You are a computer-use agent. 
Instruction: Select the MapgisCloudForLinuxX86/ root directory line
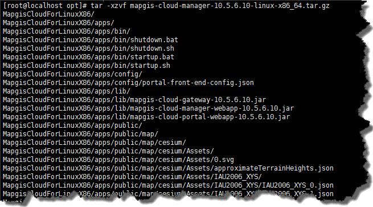[48, 14]
